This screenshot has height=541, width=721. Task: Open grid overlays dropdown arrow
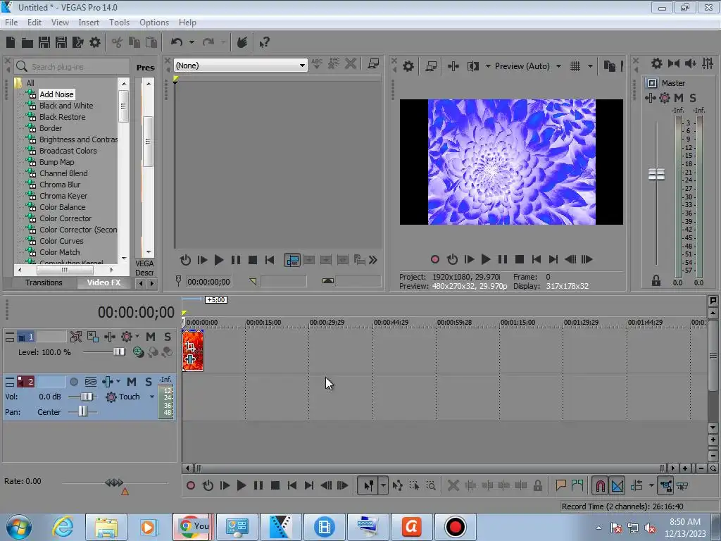coord(590,66)
